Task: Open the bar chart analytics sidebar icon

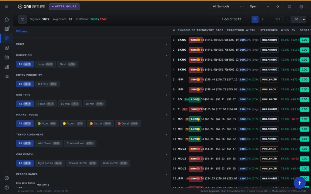Action: [x=7, y=67]
